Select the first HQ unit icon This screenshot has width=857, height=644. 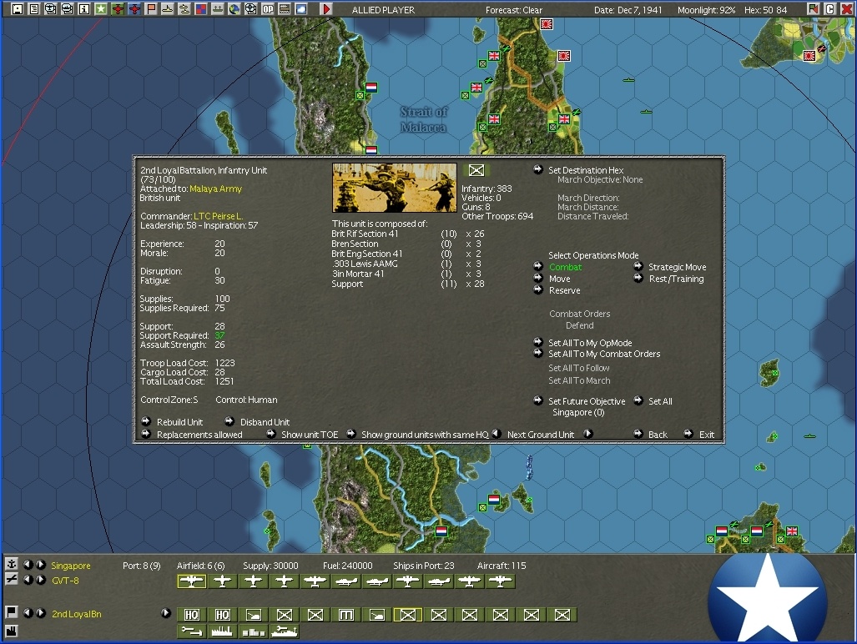tap(191, 615)
